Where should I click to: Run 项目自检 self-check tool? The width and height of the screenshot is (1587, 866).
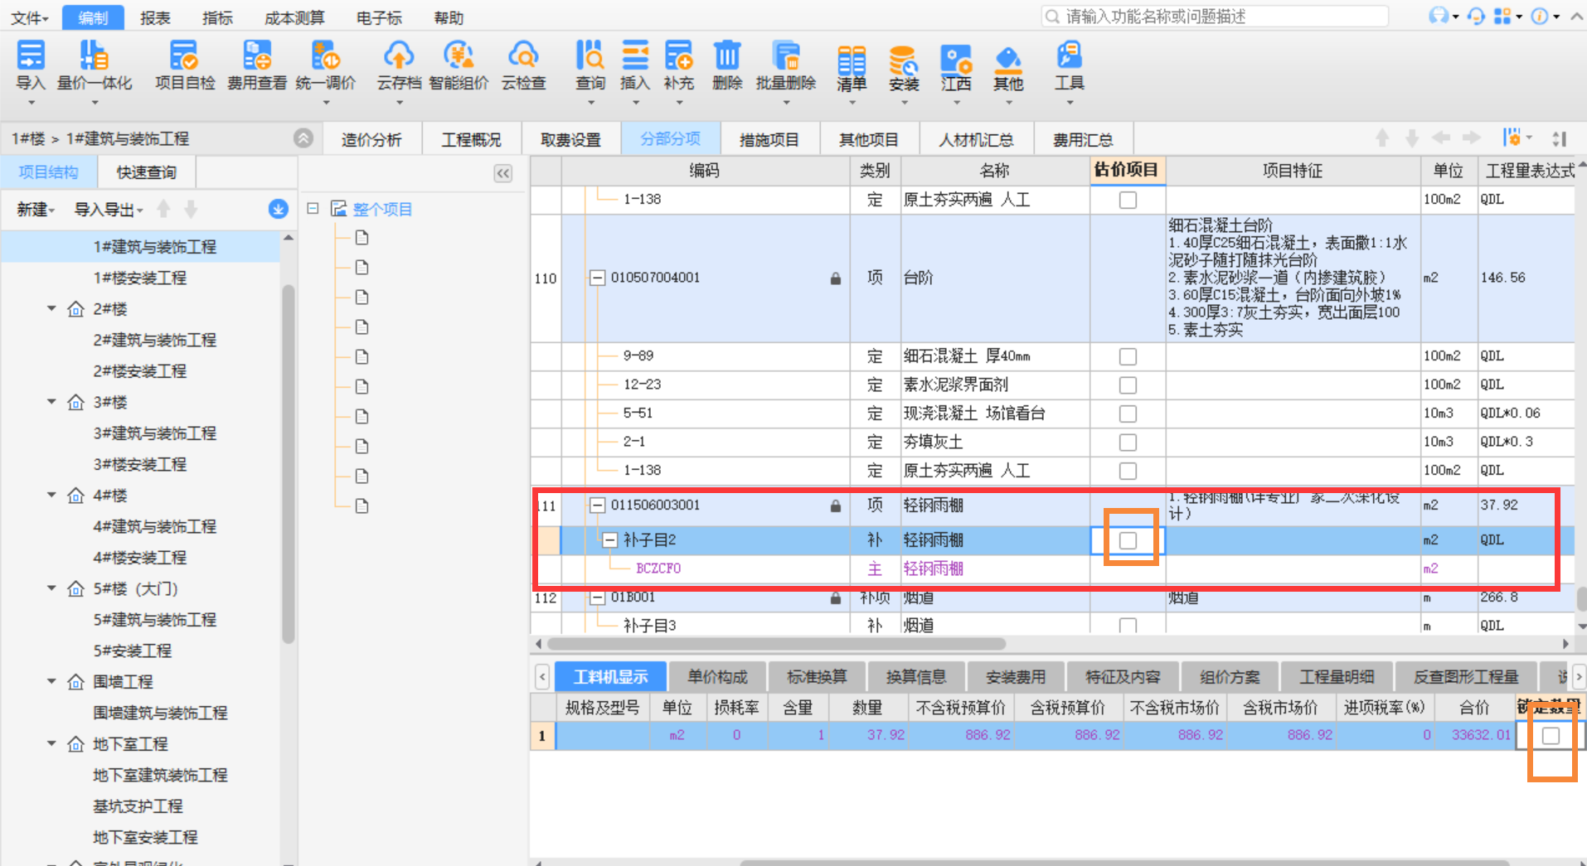(184, 56)
